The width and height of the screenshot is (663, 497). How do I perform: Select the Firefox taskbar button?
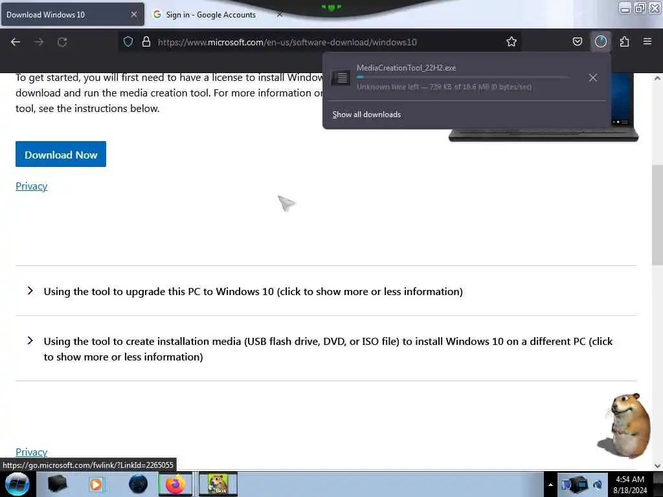(x=175, y=484)
